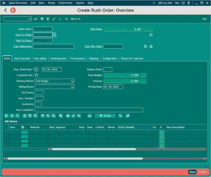Image resolution: width=211 pixels, height=177 pixels.
Task: Click right arrow of the bottom scrollbar
Action: [x=206, y=158]
